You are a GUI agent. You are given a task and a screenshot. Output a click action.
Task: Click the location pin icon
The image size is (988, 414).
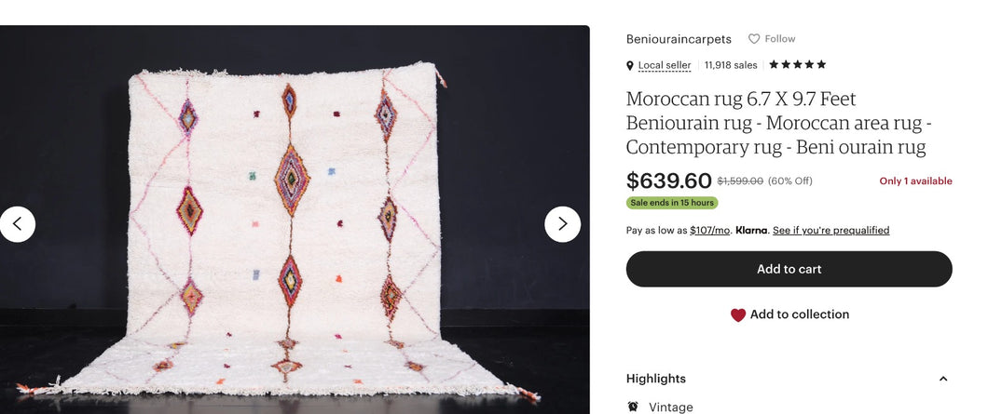[x=631, y=66]
